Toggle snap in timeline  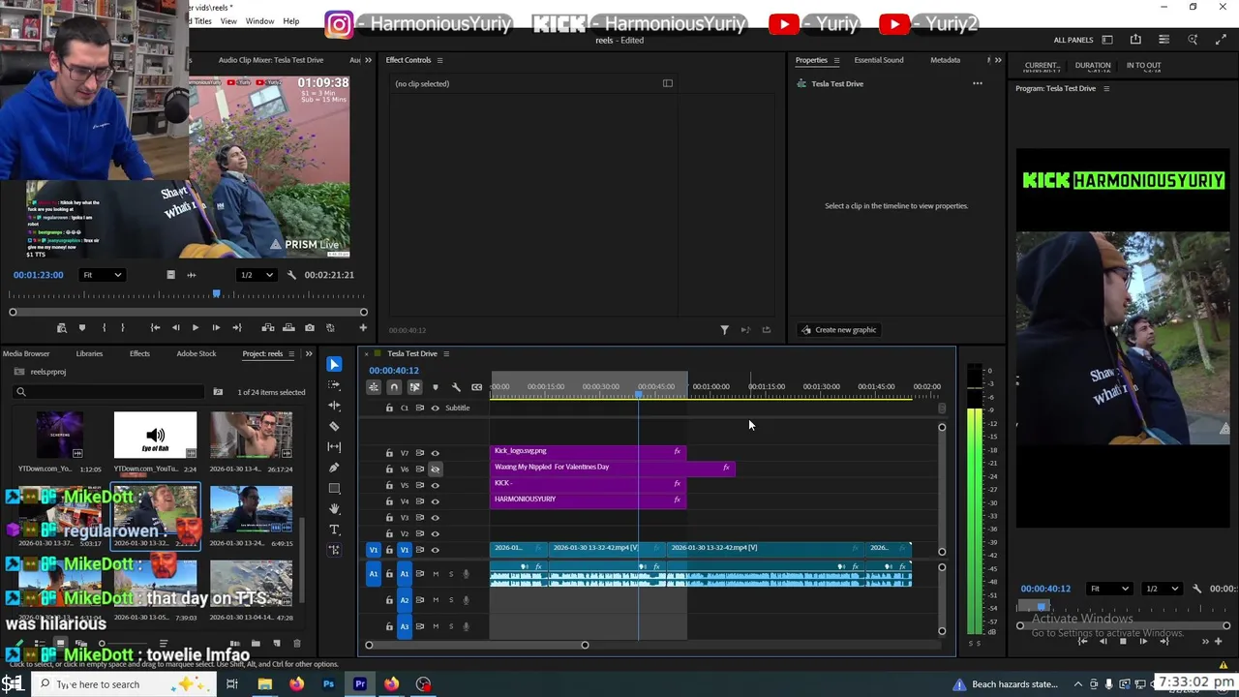pyautogui.click(x=394, y=387)
